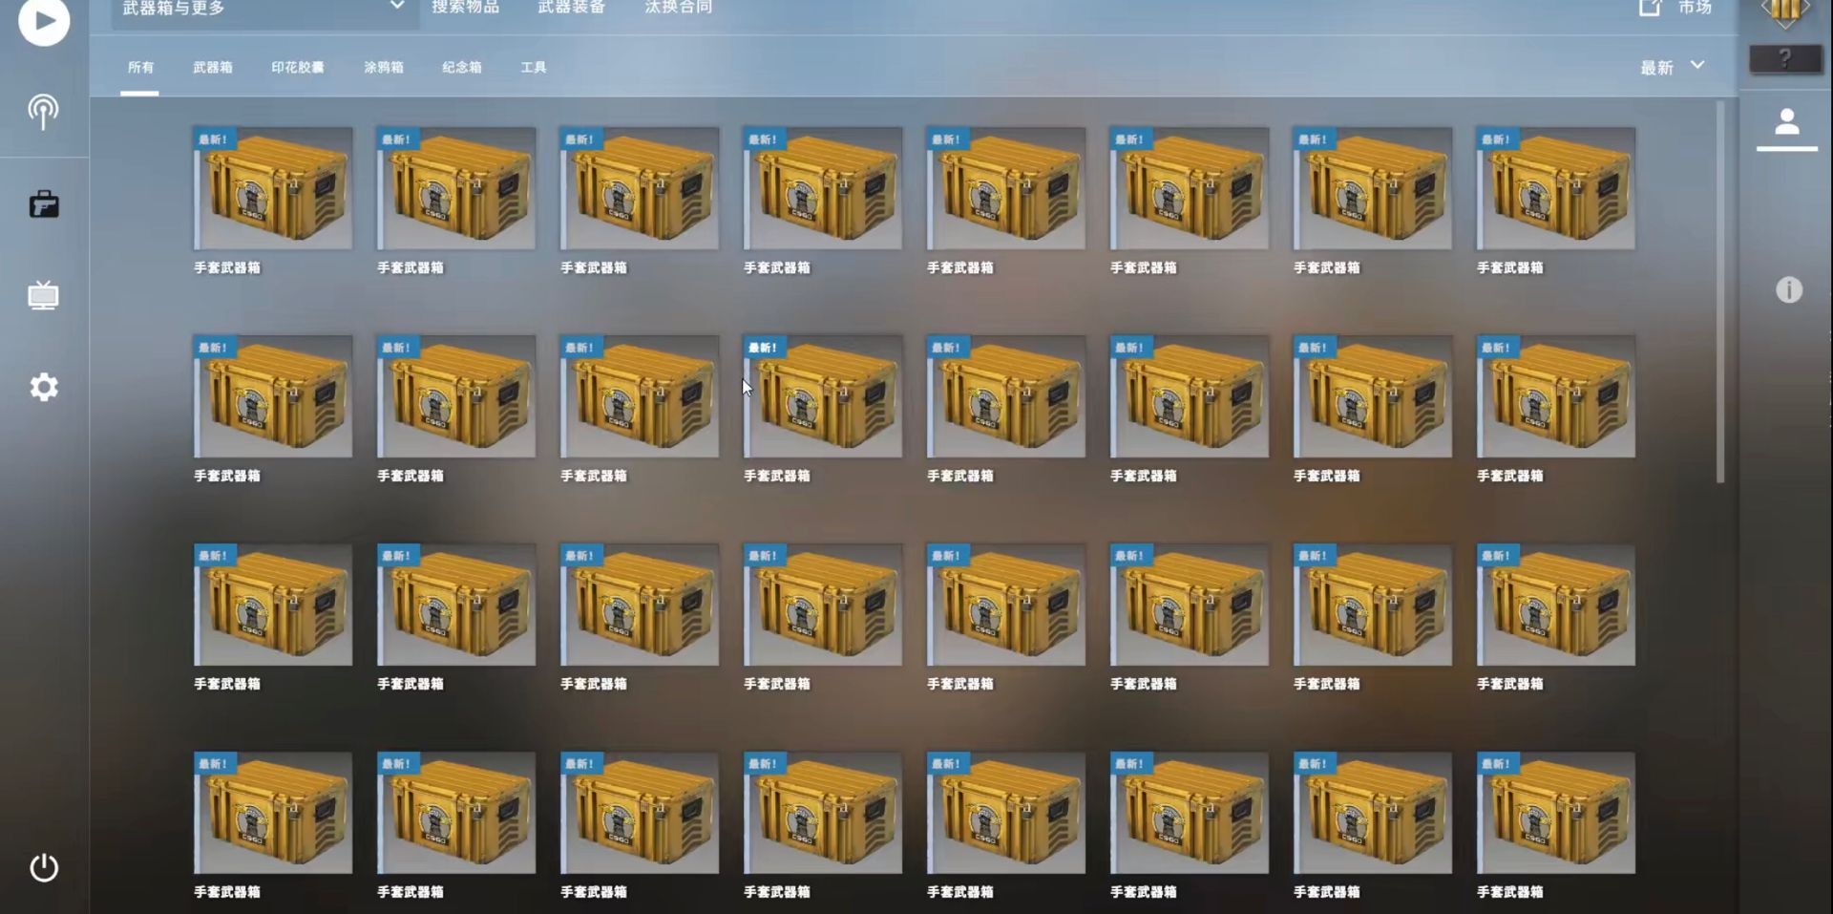Select the 武器箱 filter tab
1833x914 pixels.
click(212, 67)
